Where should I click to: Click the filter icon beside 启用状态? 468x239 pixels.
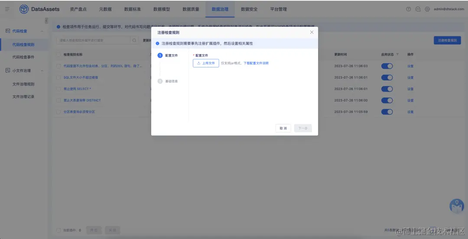pos(397,54)
